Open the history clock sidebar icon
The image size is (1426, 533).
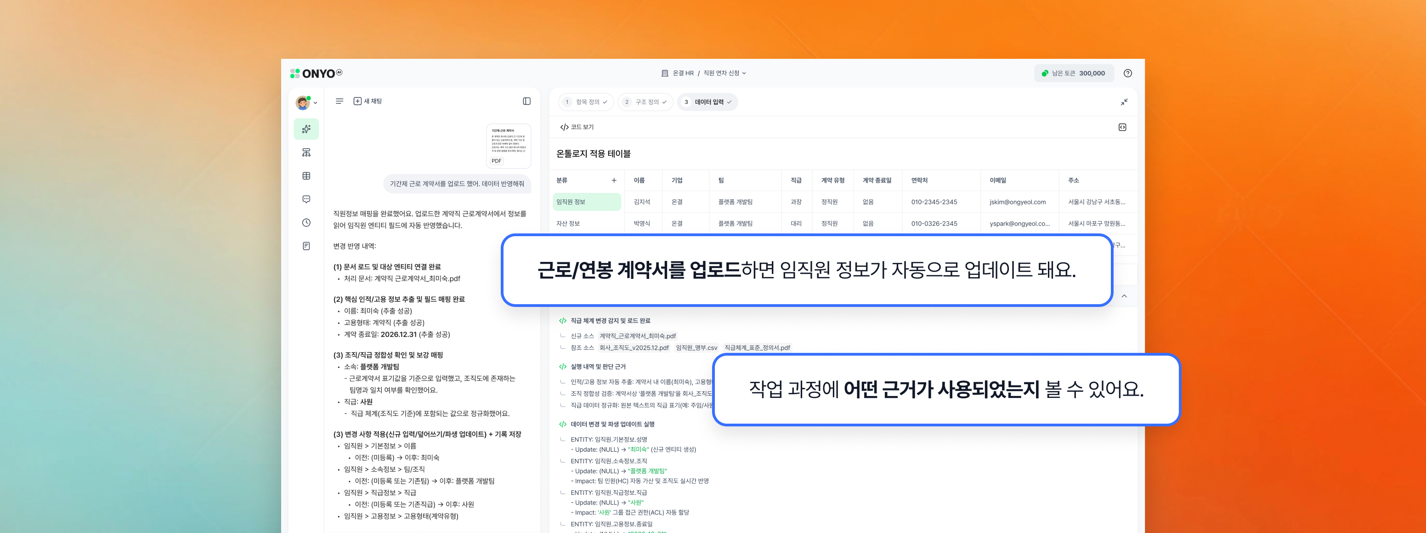coord(306,222)
